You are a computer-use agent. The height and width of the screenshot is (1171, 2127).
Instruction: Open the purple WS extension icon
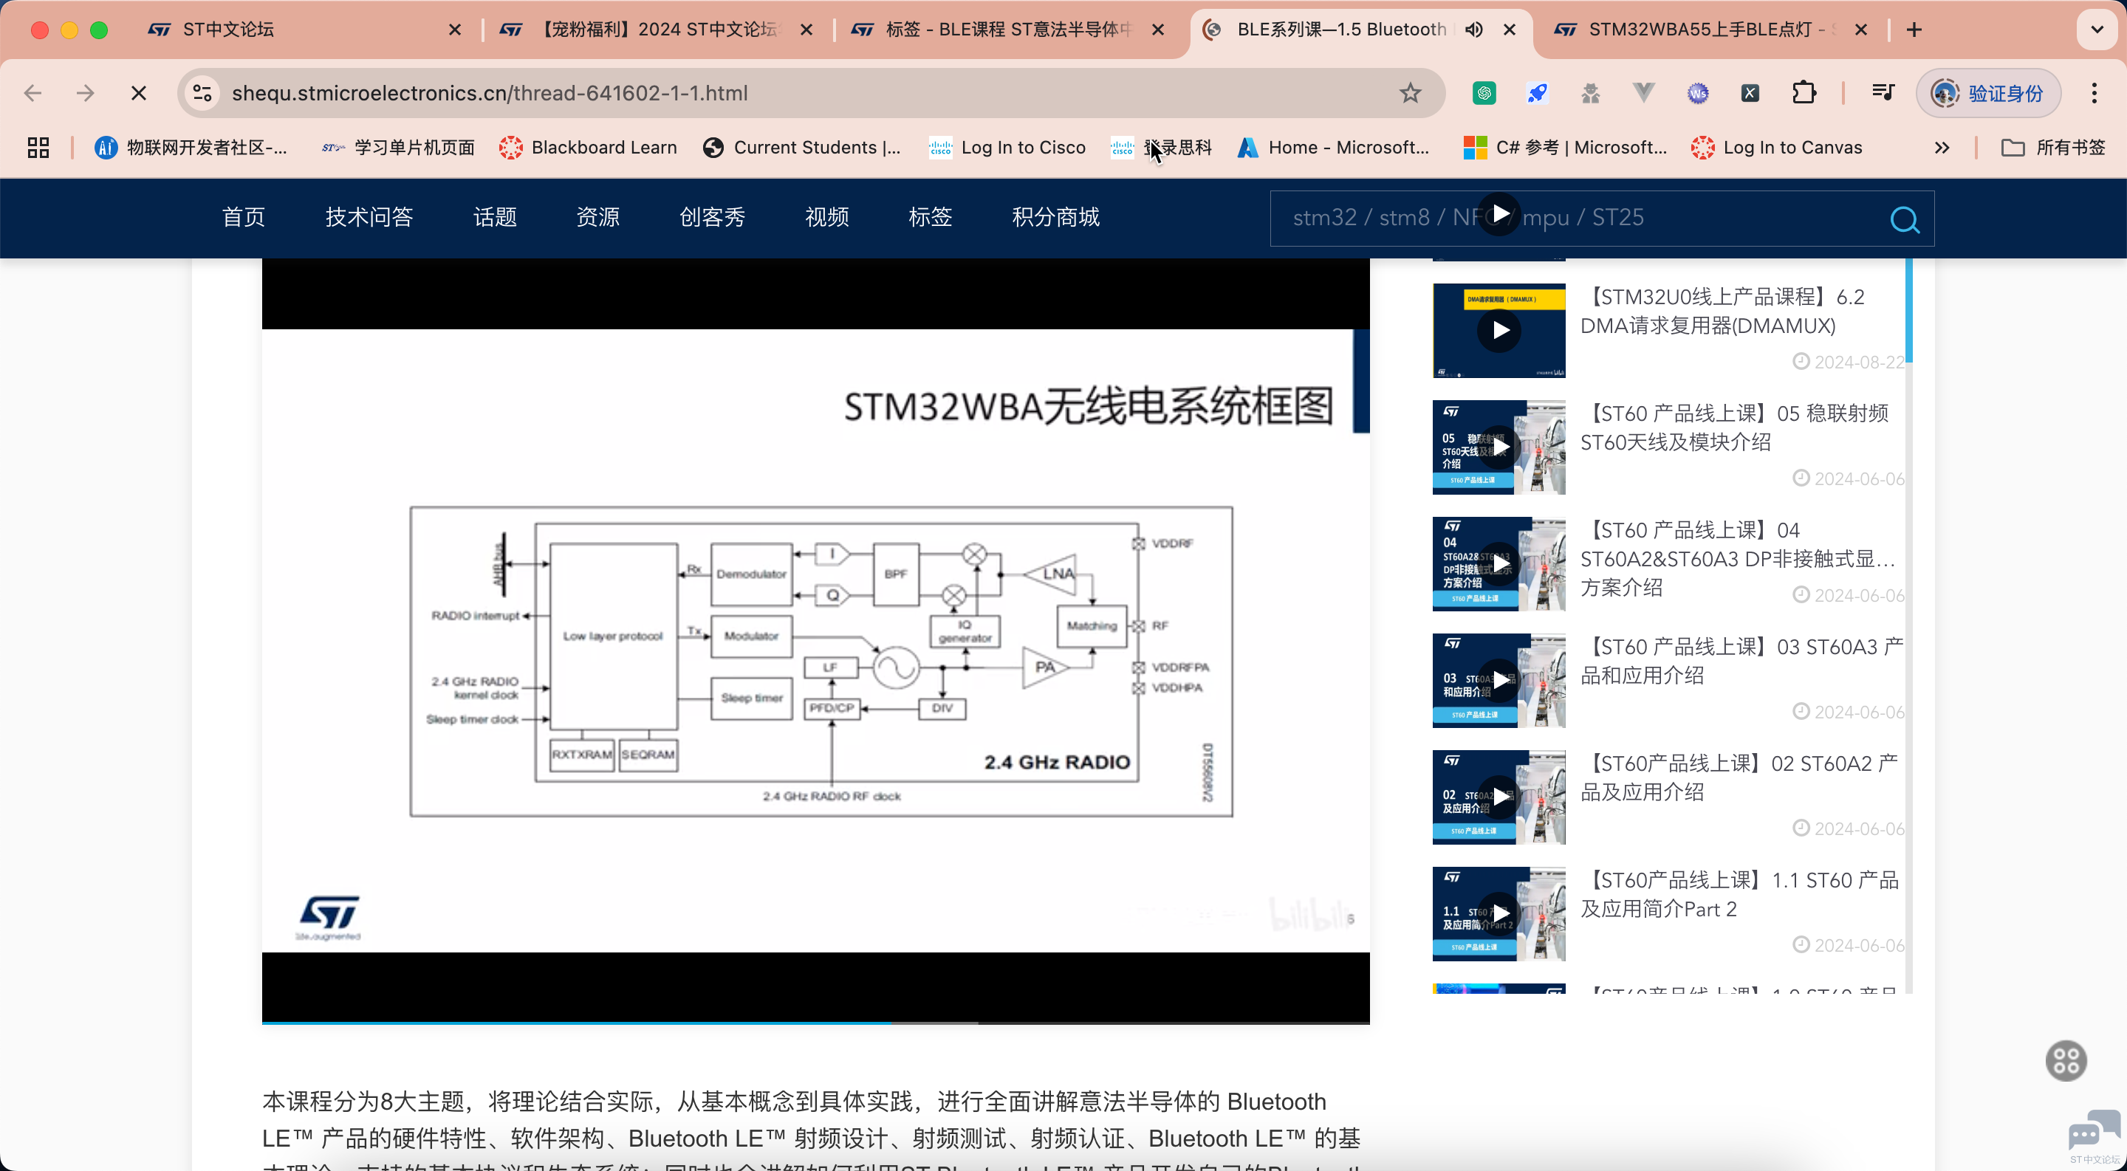[x=1698, y=93]
